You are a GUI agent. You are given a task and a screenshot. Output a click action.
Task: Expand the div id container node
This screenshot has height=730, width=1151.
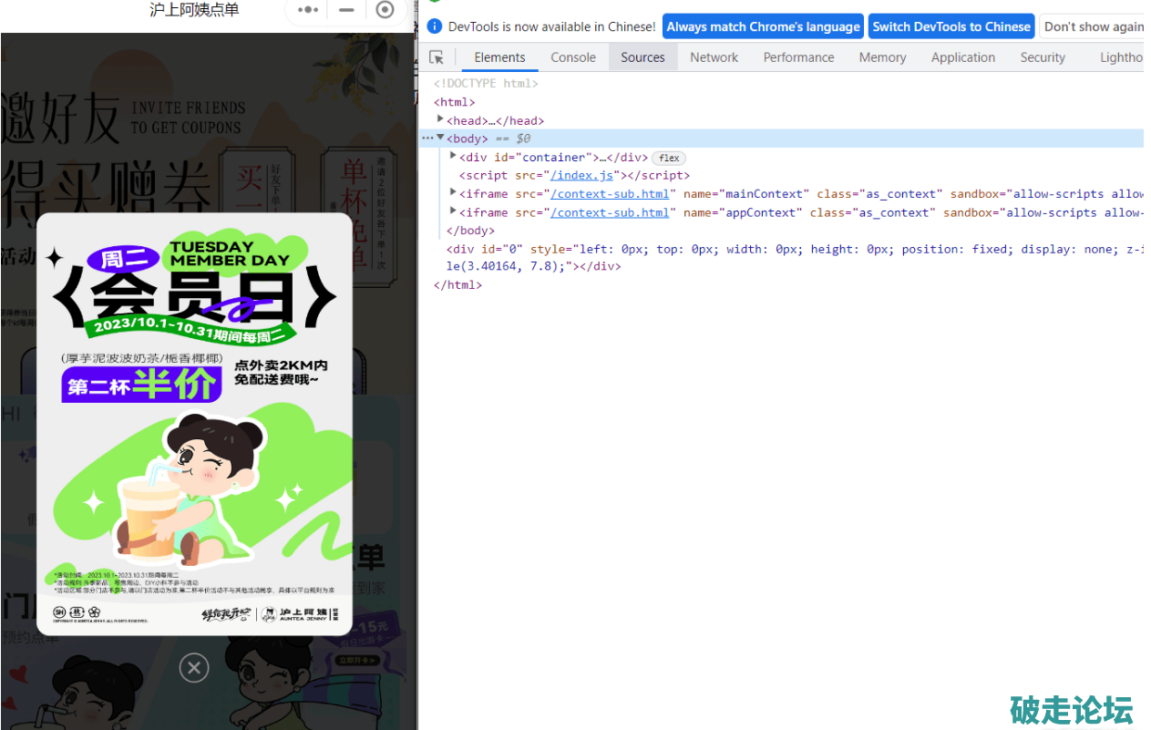(453, 156)
